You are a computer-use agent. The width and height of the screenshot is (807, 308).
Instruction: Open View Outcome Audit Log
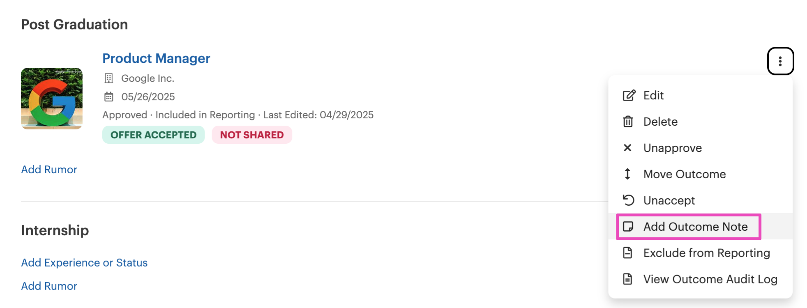(x=710, y=279)
